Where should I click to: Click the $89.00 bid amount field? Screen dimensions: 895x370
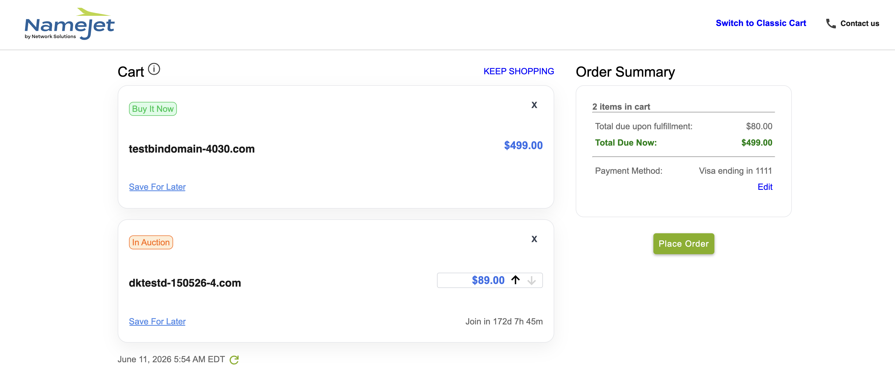(489, 280)
